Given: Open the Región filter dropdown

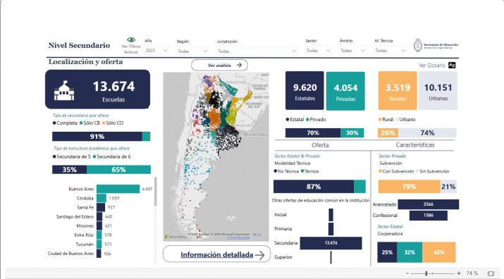Looking at the screenshot, I should (x=192, y=51).
